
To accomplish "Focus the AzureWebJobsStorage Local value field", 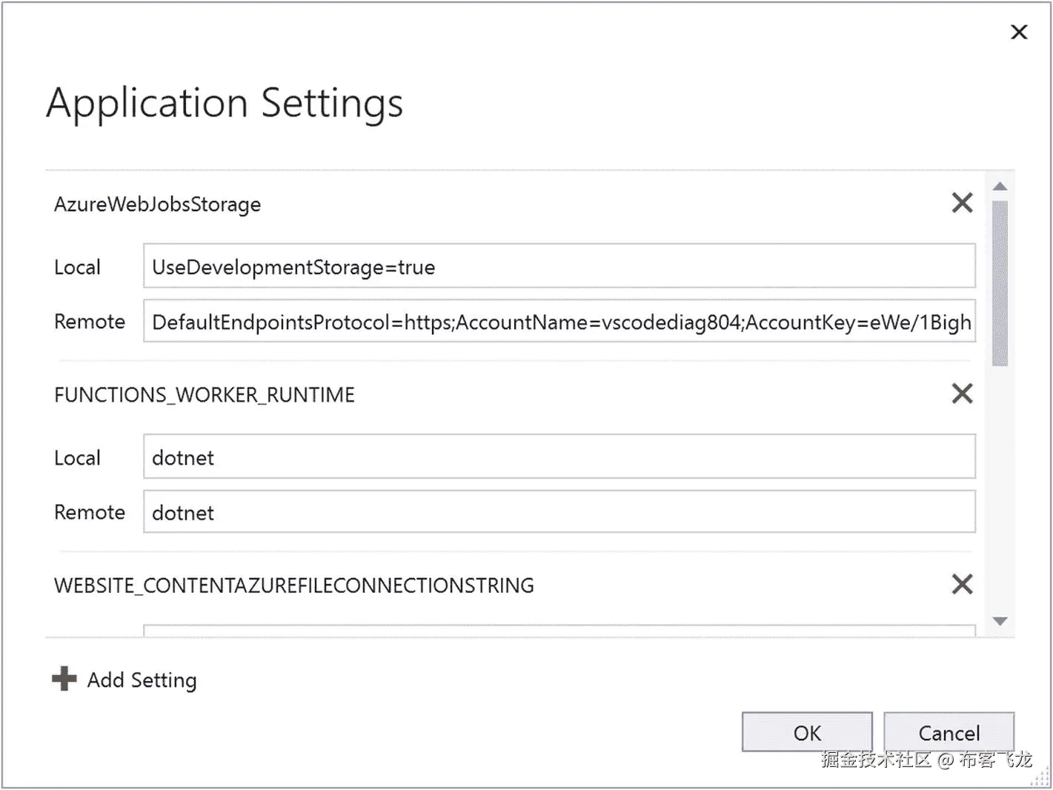I will (559, 267).
